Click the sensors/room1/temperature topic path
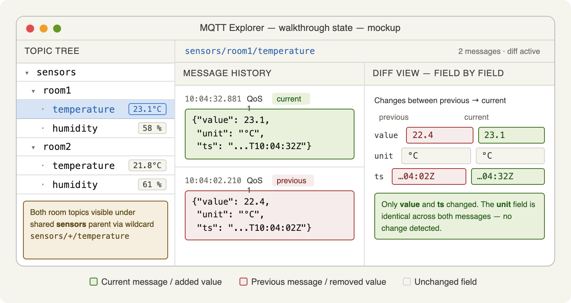This screenshot has height=303, width=571. [250, 51]
